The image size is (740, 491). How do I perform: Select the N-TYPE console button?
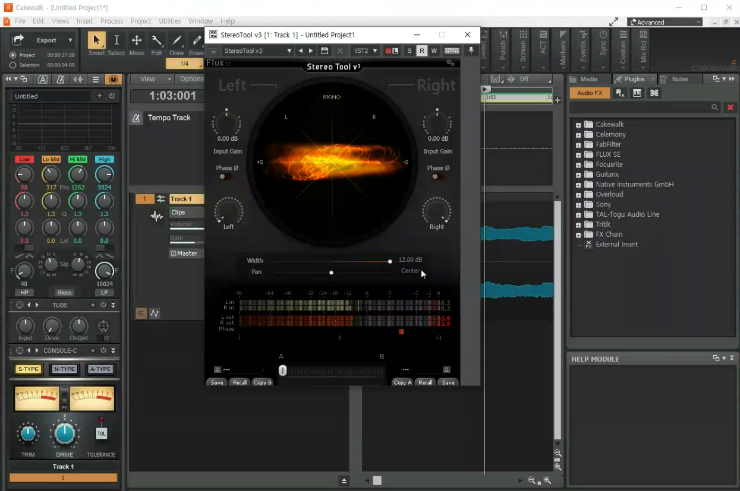tap(64, 369)
